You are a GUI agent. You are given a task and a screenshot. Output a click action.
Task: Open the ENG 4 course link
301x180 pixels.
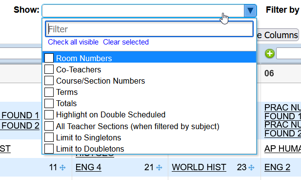click(88, 167)
